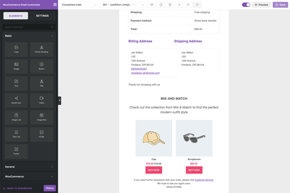Click the copy template icon
This screenshot has height=193, width=290.
170,5
